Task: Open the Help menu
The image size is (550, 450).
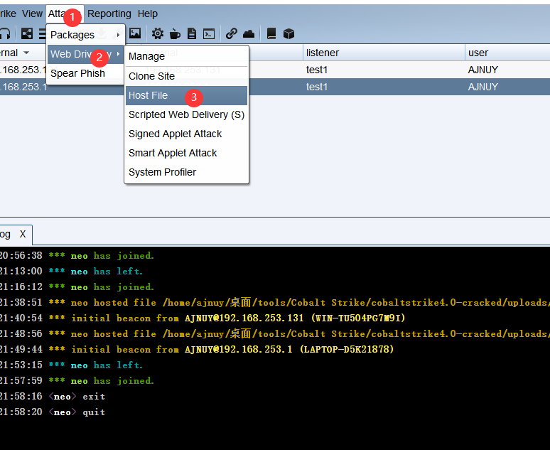Action: coord(148,14)
